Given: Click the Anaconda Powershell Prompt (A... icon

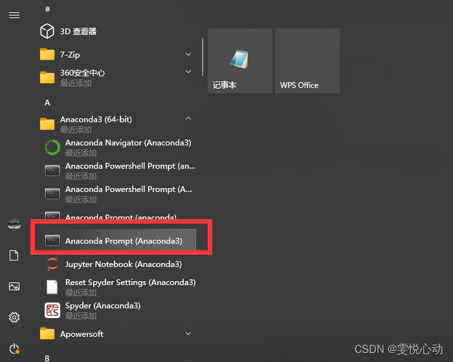Looking at the screenshot, I should [x=52, y=193].
